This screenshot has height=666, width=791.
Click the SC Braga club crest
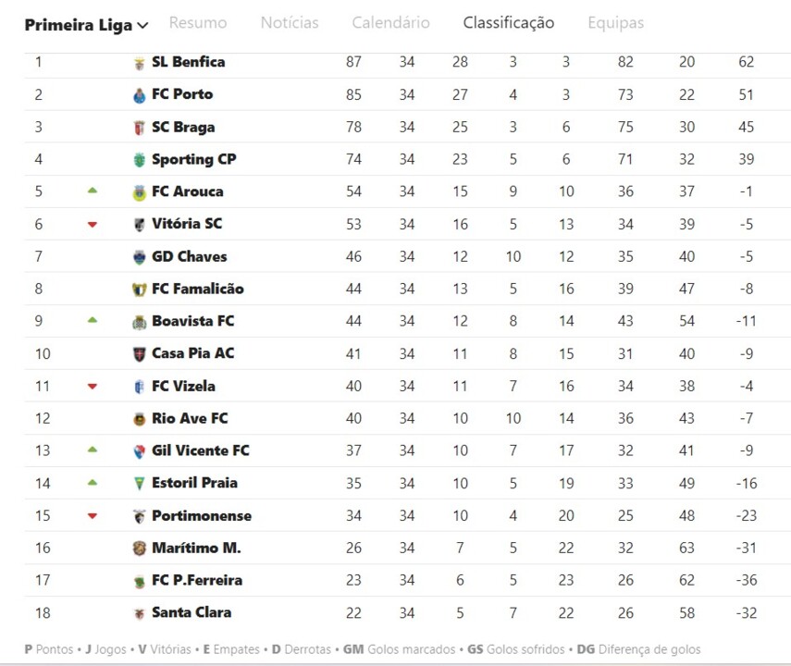[x=140, y=128]
